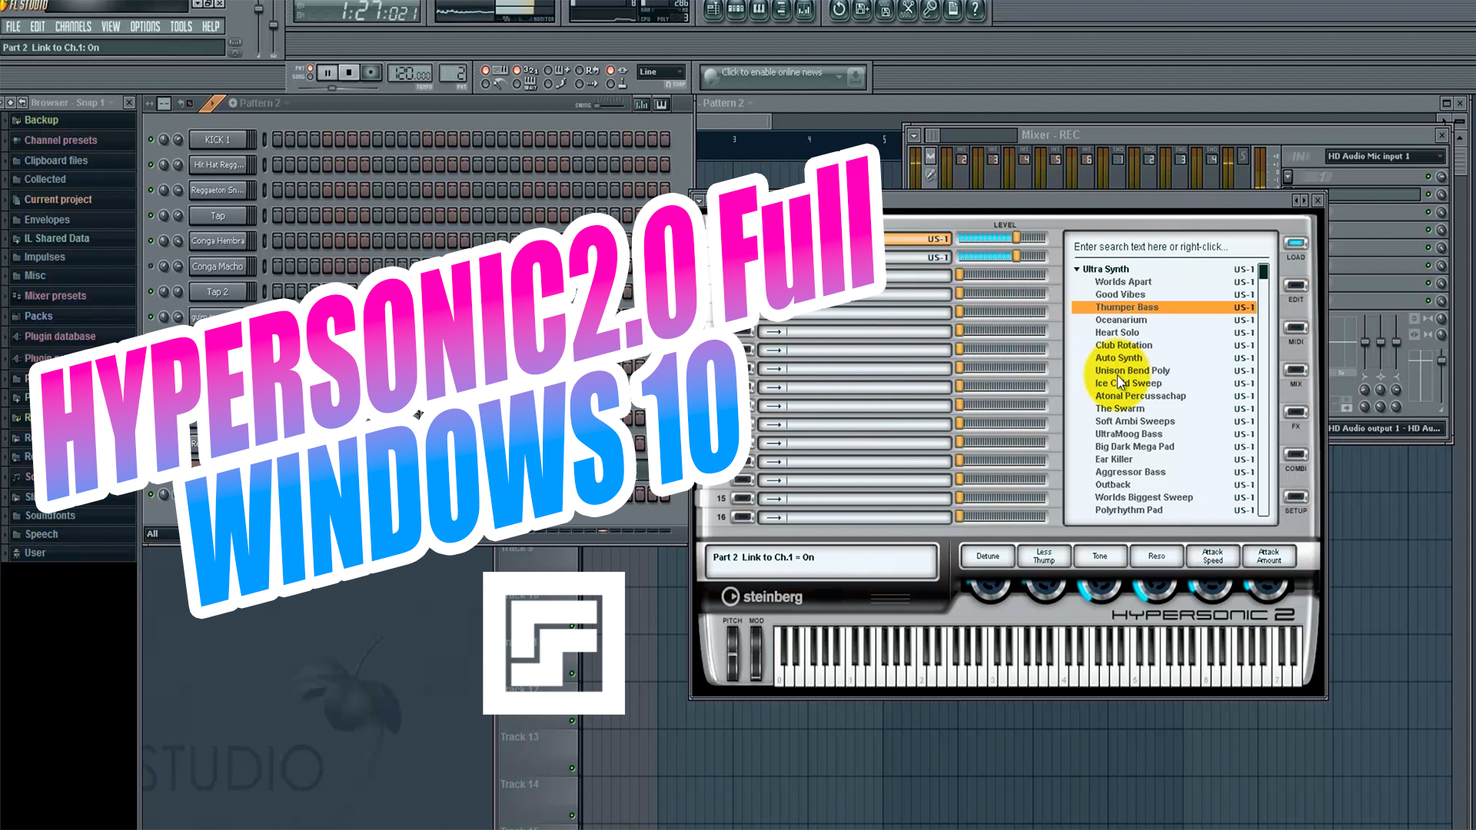
Task: Open the HD Audio output 1 dropdown
Action: 1386,428
